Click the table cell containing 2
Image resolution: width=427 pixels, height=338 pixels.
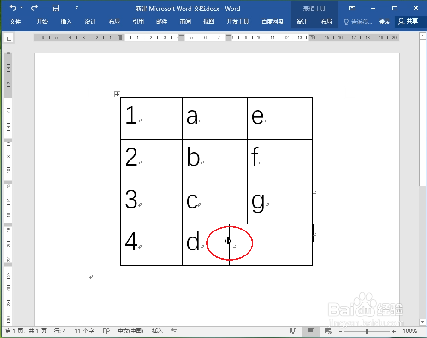click(x=151, y=160)
